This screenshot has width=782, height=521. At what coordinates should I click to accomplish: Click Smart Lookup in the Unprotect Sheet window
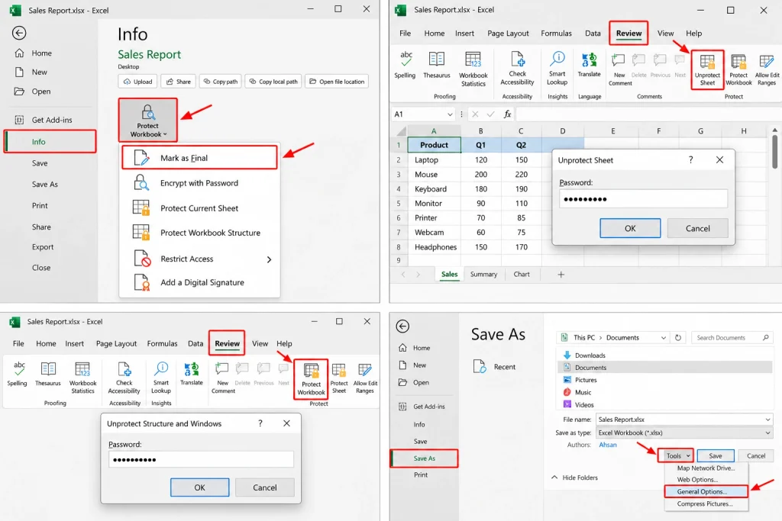click(557, 68)
